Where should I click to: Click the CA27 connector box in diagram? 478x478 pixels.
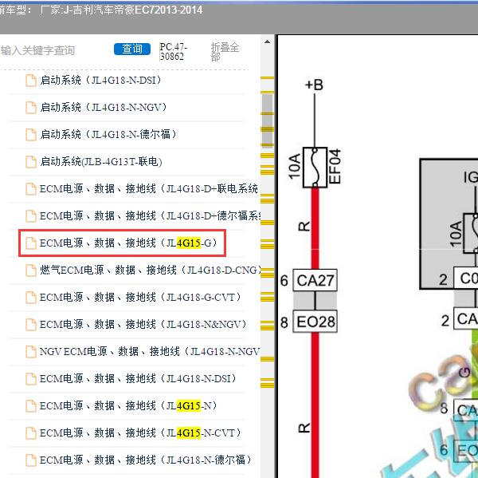[x=315, y=280]
